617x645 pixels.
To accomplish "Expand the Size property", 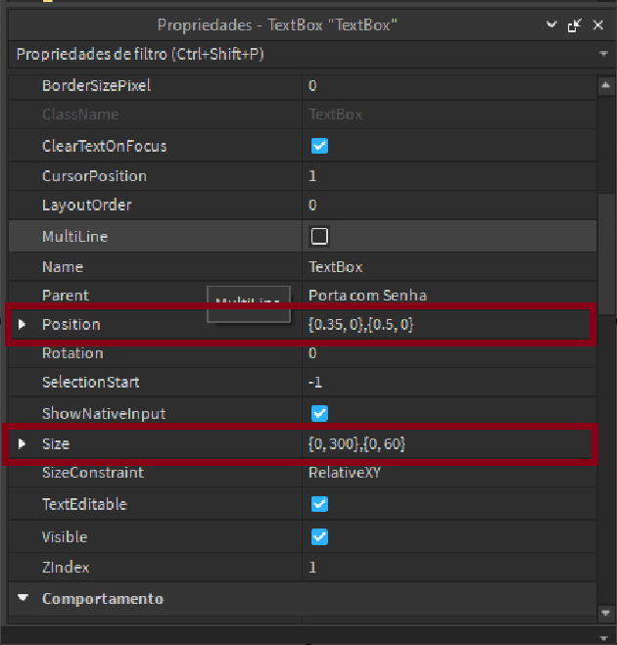I will tap(23, 443).
